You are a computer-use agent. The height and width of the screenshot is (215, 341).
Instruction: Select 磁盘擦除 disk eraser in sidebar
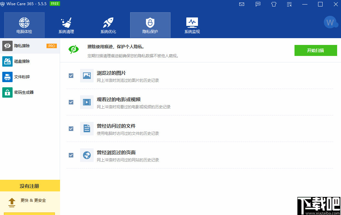30,61
